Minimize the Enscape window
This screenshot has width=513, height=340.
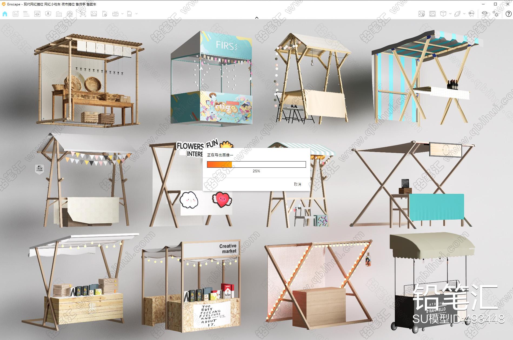click(x=483, y=4)
